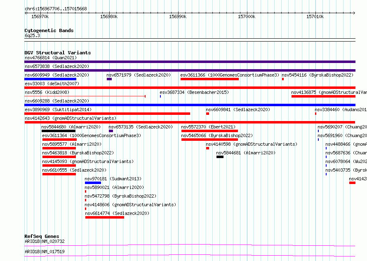The image size is (367, 261).
Task: Click the 157000k ruler tick label
Action: coord(247,16)
